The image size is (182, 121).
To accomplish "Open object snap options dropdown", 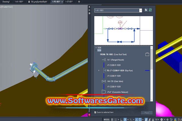I will point(143,119).
